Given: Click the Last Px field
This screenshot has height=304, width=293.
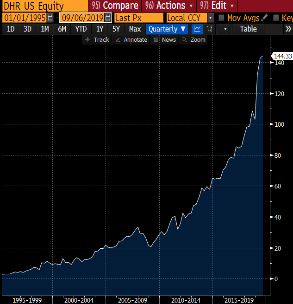Looking at the screenshot, I should (139, 18).
